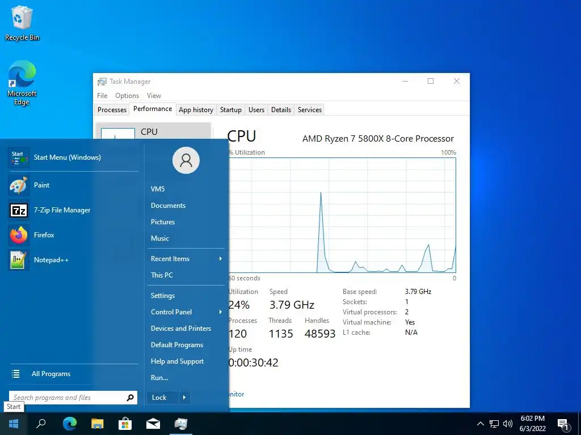The image size is (581, 435).
Task: Open Firefox from the start menu list
Action: pos(73,235)
